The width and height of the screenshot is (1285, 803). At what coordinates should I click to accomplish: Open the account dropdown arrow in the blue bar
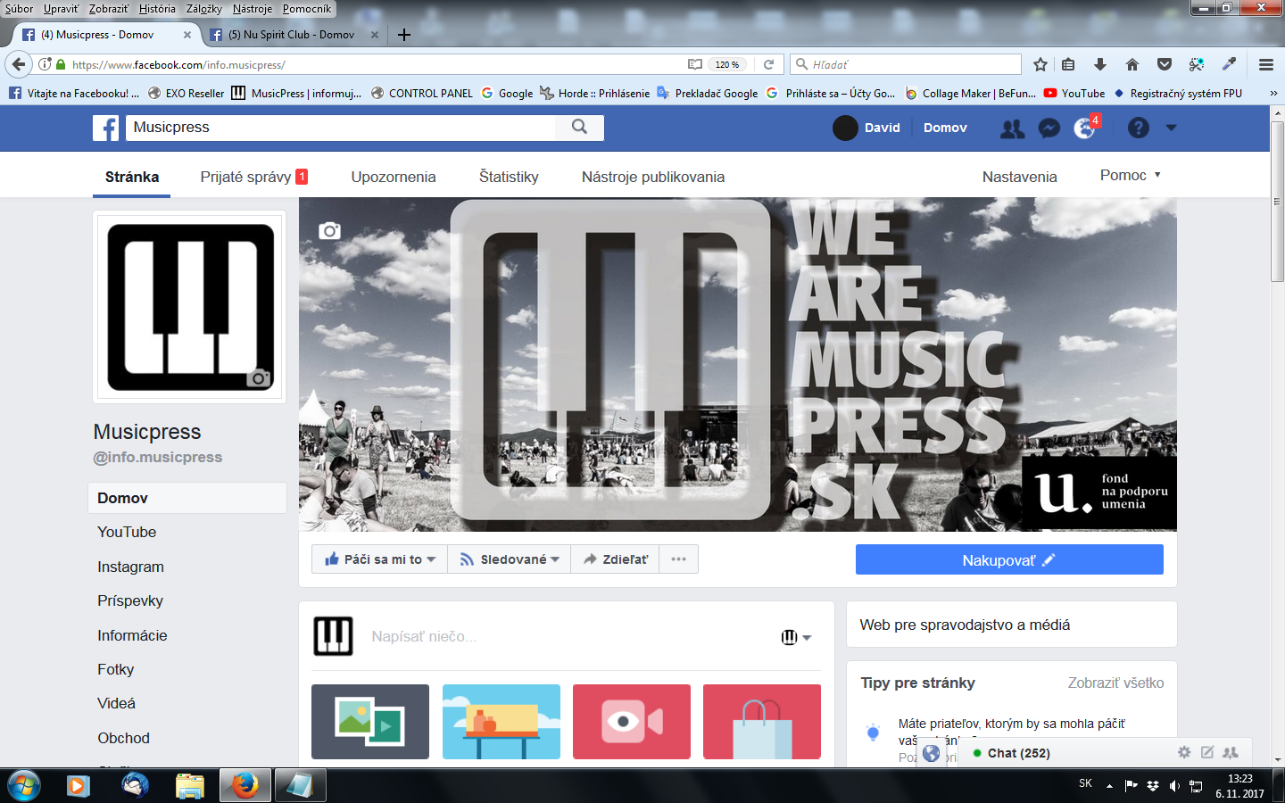1171,128
